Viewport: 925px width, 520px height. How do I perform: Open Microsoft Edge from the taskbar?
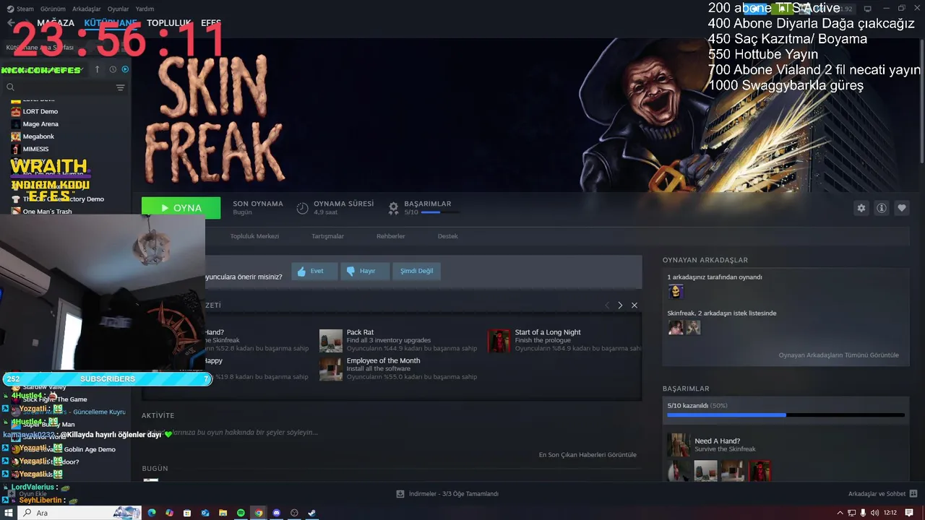pyautogui.click(x=152, y=513)
